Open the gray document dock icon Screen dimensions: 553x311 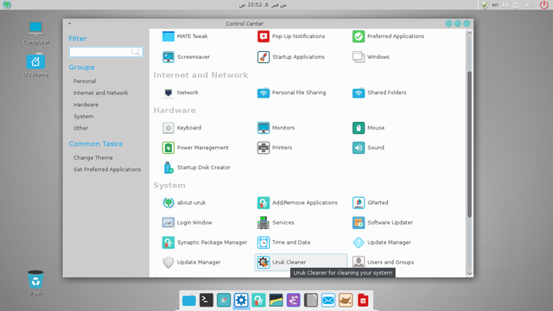[x=311, y=301]
